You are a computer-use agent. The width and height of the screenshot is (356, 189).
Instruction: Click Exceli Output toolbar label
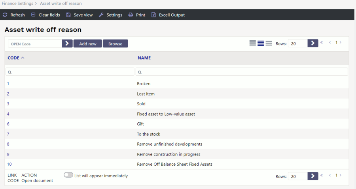[172, 15]
